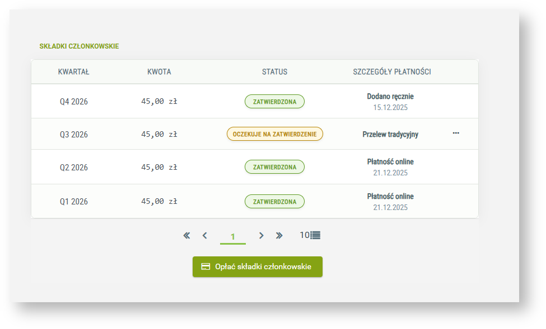Select the Q4 2026 row cell
The width and height of the screenshot is (546, 329).
tap(74, 102)
